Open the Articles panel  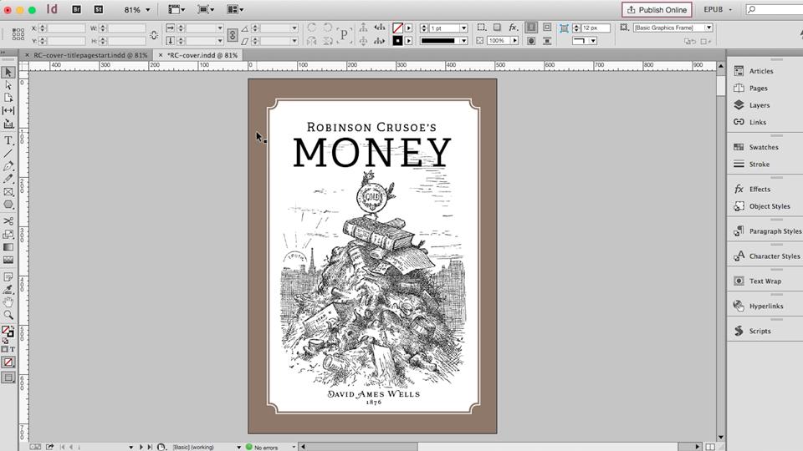tap(761, 71)
